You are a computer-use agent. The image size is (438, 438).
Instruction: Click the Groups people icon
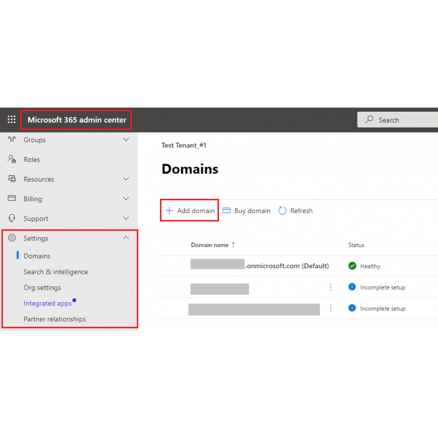click(x=11, y=140)
